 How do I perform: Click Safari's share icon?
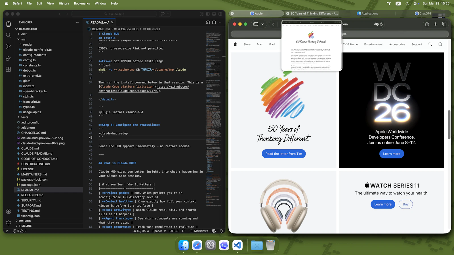click(x=427, y=24)
